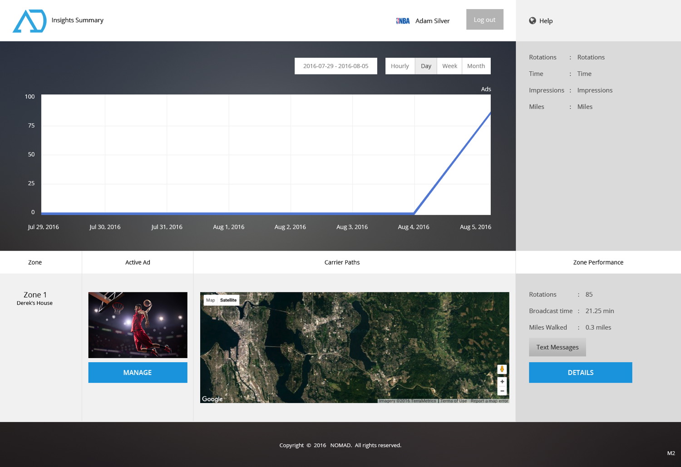Click the Miles Walked label

(x=548, y=327)
